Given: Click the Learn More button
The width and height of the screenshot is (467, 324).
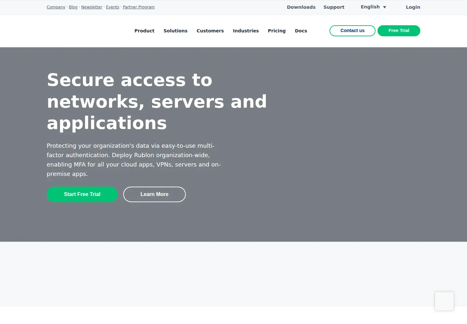Looking at the screenshot, I should pyautogui.click(x=154, y=194).
